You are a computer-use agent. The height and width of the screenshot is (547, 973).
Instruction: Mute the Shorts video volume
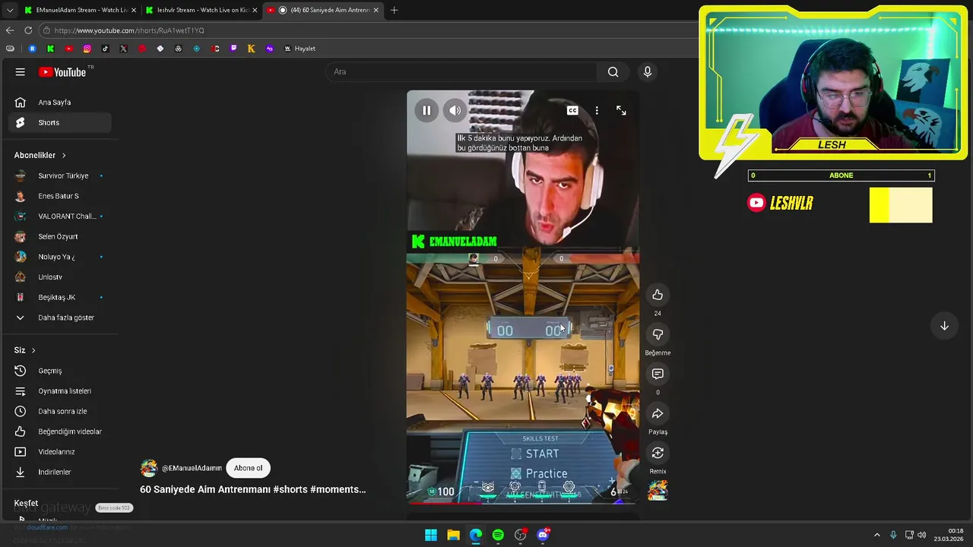coord(455,110)
